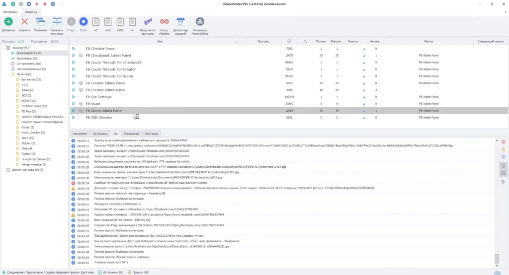Click the +100 clipboard icon
This screenshot has width=509, height=275.
coord(120,22)
